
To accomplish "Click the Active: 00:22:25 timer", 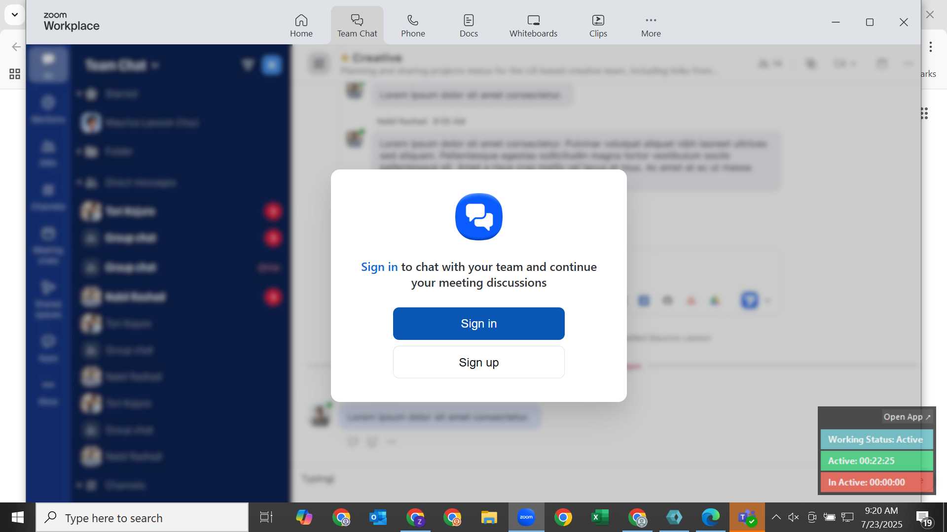I will tap(876, 461).
